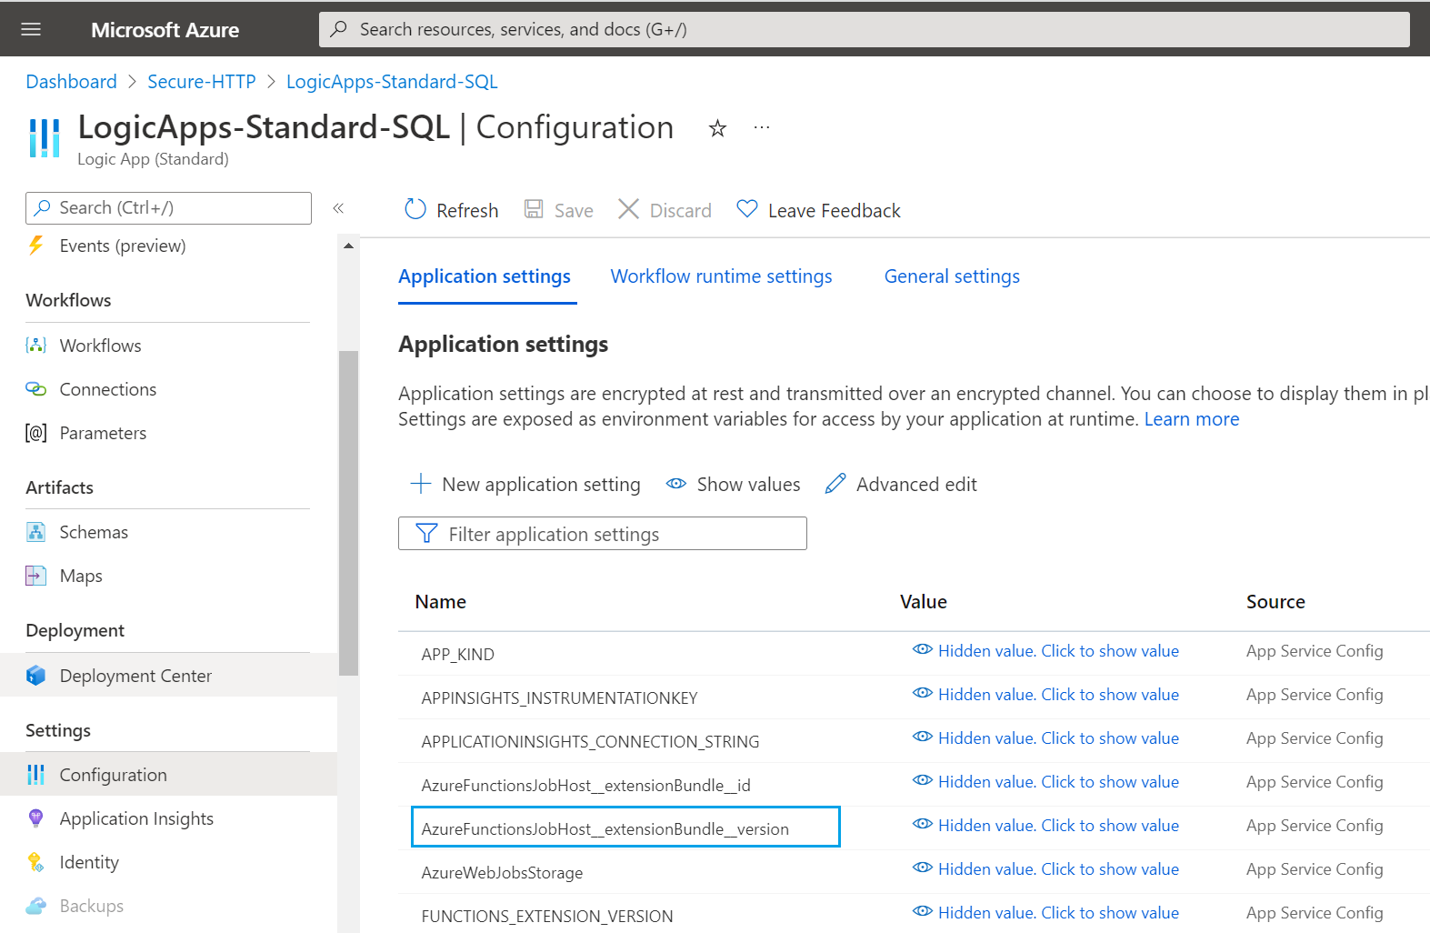Navigate to Secure-HTTP breadcrumb
Image resolution: width=1430 pixels, height=933 pixels.
[x=202, y=82]
